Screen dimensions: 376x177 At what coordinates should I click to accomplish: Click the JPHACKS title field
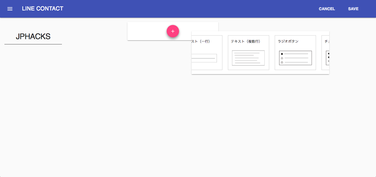point(33,37)
